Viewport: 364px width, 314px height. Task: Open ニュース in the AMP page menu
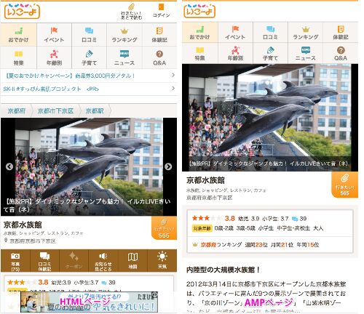[x=306, y=54]
